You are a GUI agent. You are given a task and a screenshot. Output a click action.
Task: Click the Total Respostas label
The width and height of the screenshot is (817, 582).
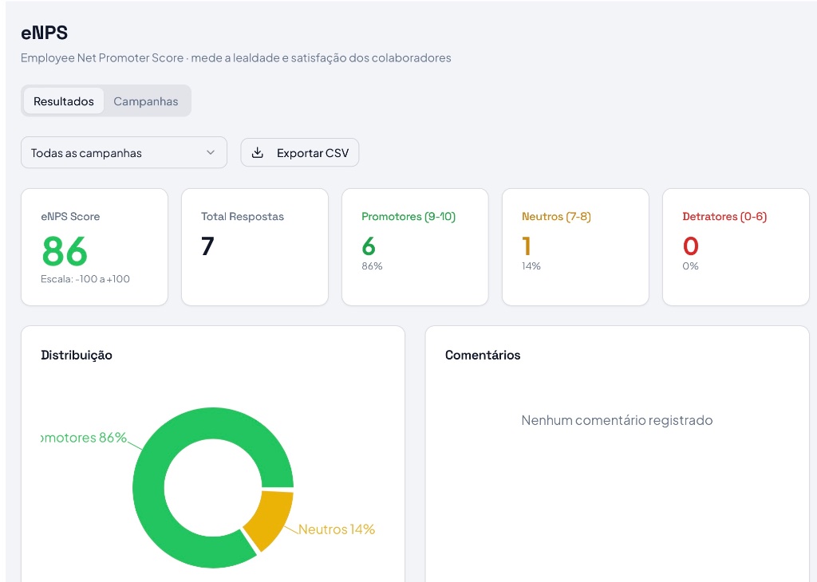[x=243, y=217]
